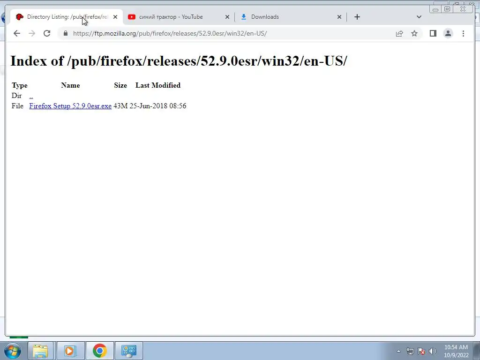Viewport: 480px width, 360px height.
Task: Go back to the previous page
Action: click(x=17, y=33)
